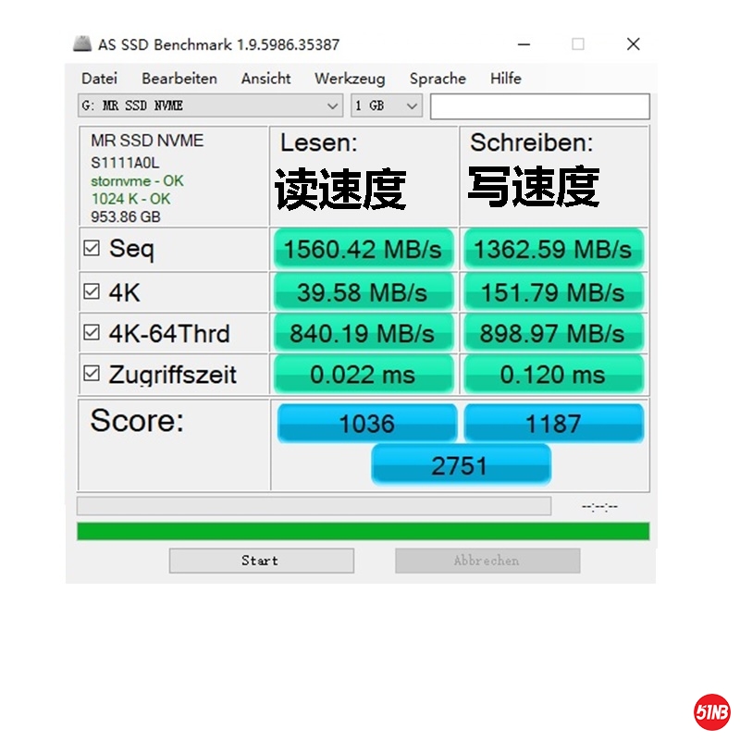Viewport: 740px width, 740px height.
Task: Click the 4K read result 39.58 MB/s
Action: click(x=364, y=292)
